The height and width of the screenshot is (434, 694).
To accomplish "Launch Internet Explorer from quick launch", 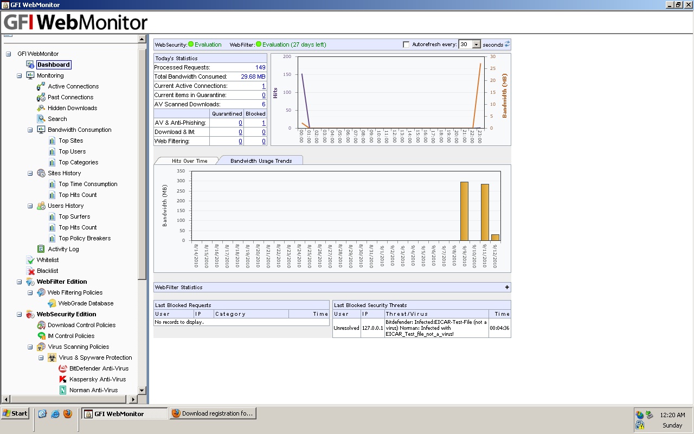I will coord(55,413).
